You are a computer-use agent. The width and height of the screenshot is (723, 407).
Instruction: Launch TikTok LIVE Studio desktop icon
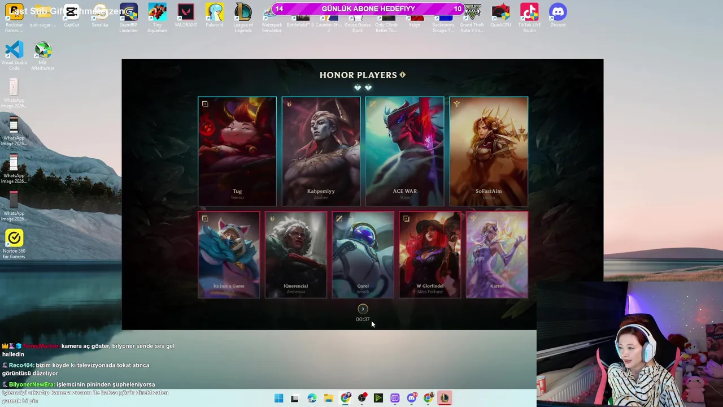(529, 18)
